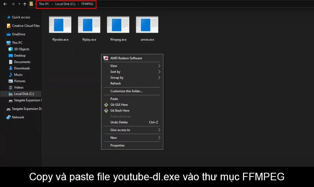
Task: Open Creative Cloud Files in the sidebar
Action: tap(26, 26)
